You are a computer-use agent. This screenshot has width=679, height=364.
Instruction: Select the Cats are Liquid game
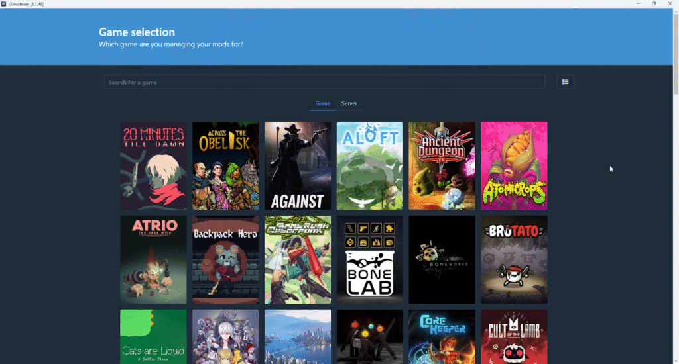tap(153, 337)
